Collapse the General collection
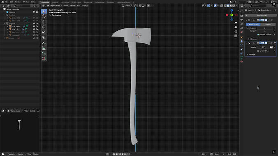The height and width of the screenshot is (156, 278). 5,23
